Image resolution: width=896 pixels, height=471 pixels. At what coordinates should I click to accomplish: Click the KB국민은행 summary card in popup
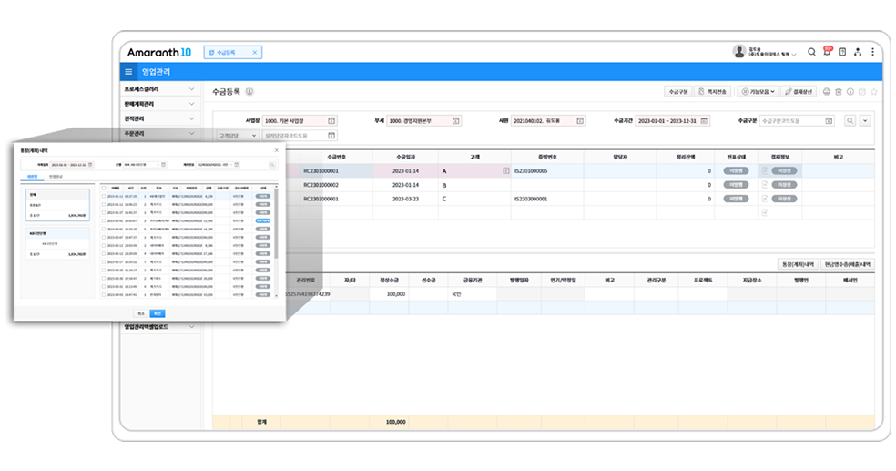57,243
